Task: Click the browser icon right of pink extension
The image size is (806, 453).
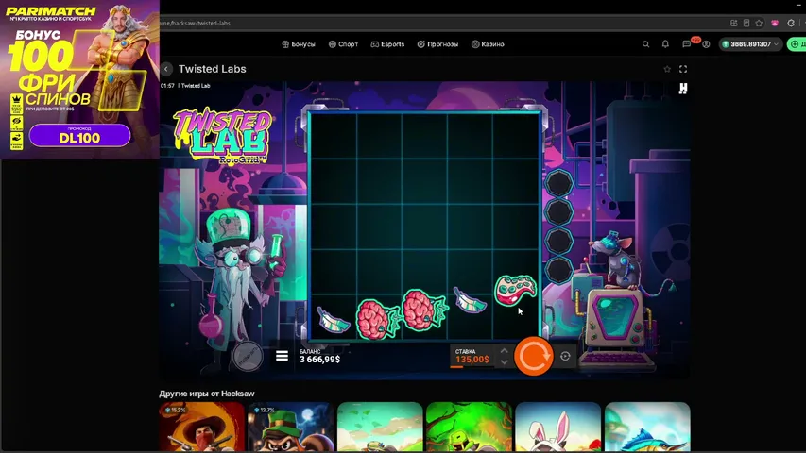Action: click(791, 23)
